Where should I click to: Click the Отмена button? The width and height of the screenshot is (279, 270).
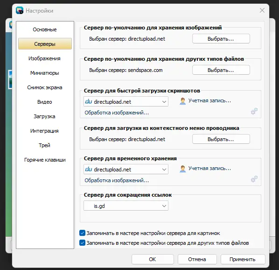[x=197, y=259]
